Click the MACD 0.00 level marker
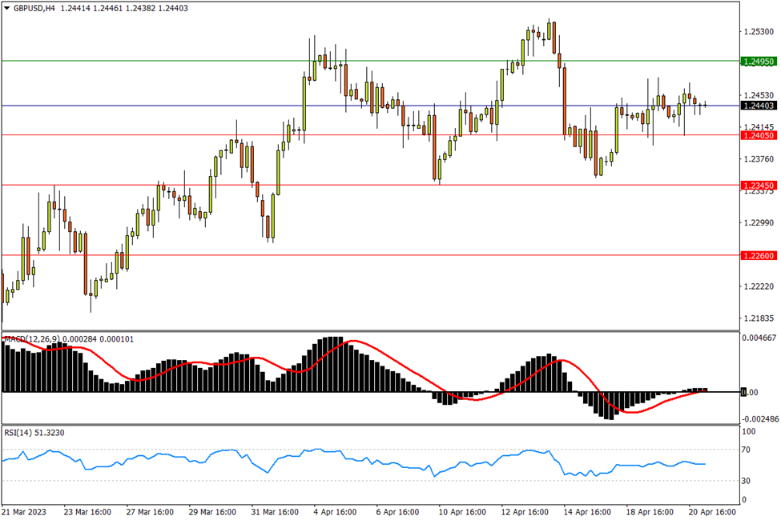The width and height of the screenshot is (781, 520). pyautogui.click(x=749, y=392)
